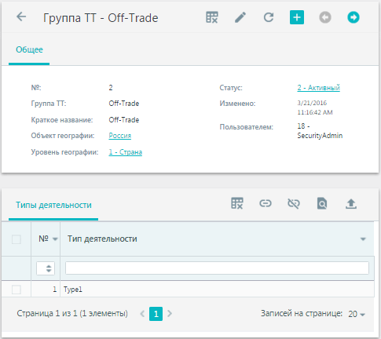
Task: Expand the Тип деятельности column menu
Action: point(363,239)
